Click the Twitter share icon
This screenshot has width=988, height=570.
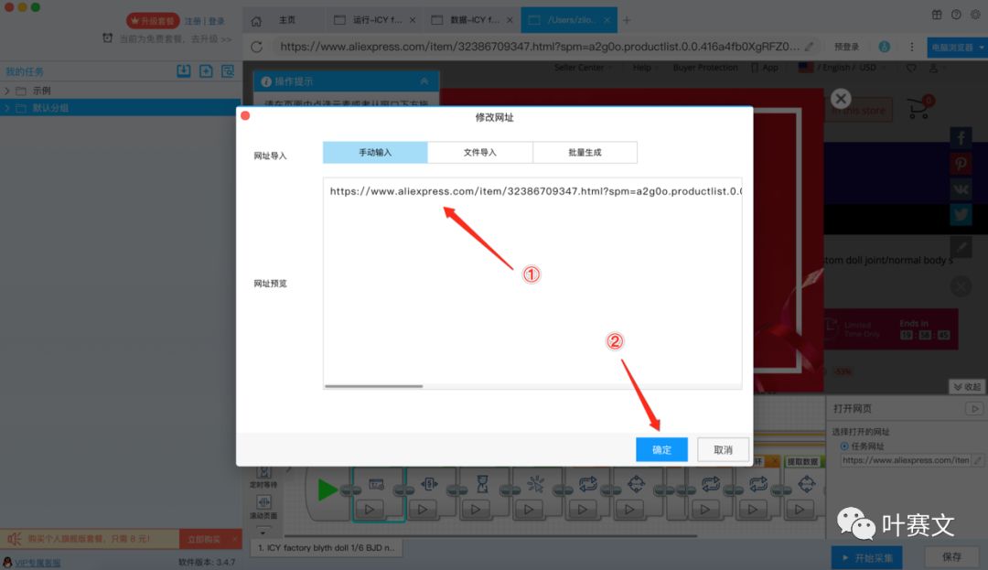[x=961, y=214]
